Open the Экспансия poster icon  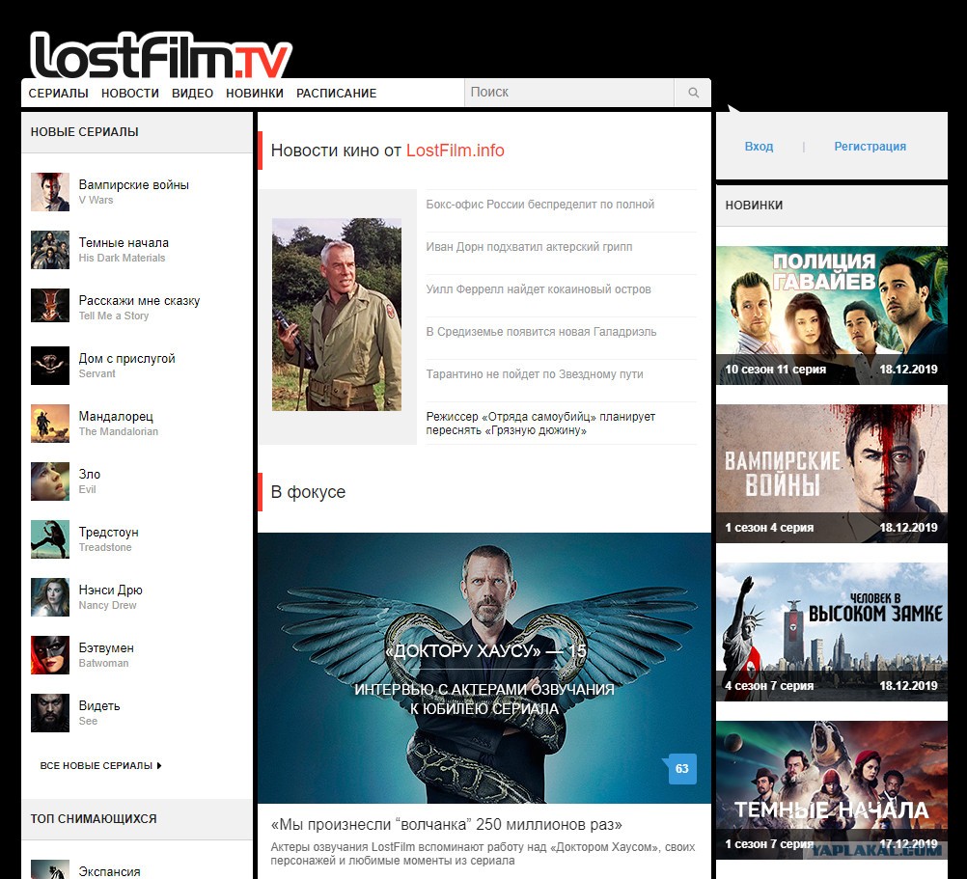click(x=50, y=869)
